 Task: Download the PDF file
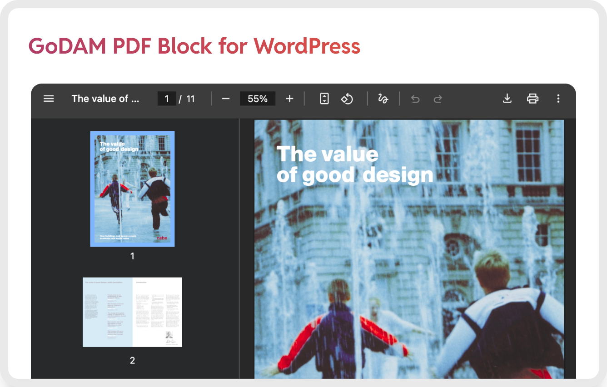[507, 99]
